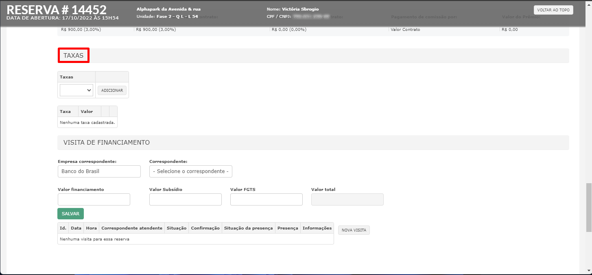This screenshot has width=592, height=275.
Task: Click the name 'Victória Sbrogio'
Action: [x=300, y=9]
